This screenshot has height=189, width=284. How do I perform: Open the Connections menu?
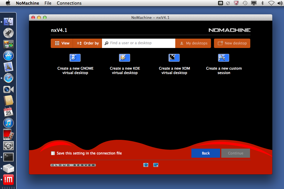coord(69,3)
